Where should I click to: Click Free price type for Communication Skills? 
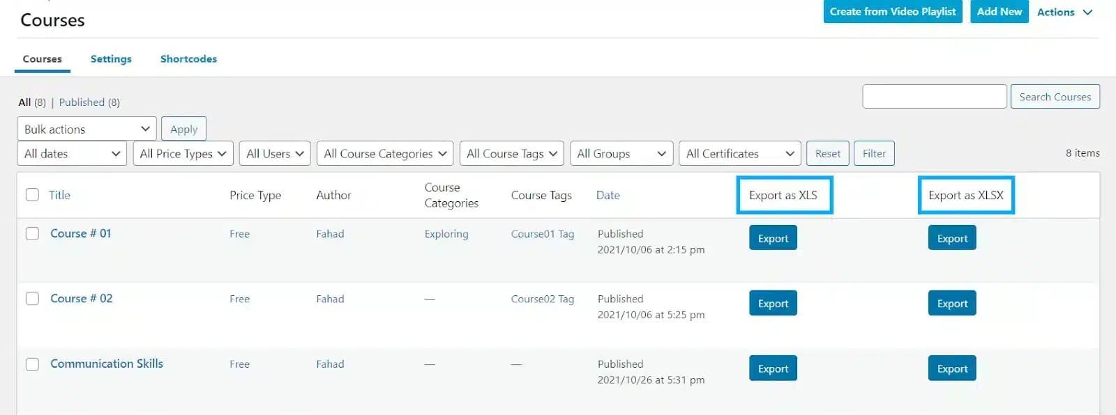pos(239,364)
